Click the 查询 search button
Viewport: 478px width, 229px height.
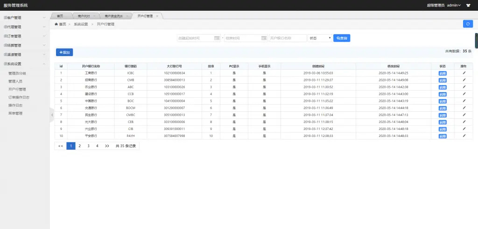(x=342, y=38)
